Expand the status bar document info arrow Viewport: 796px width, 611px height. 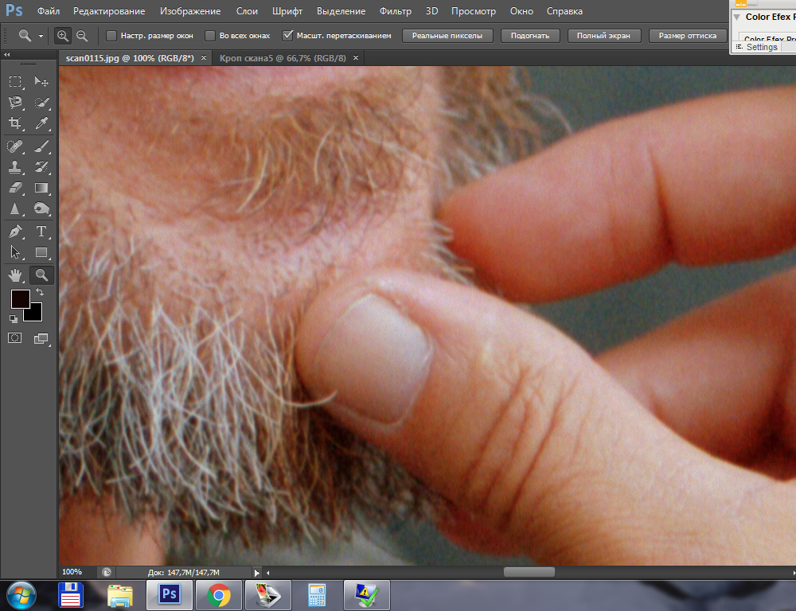coord(256,572)
